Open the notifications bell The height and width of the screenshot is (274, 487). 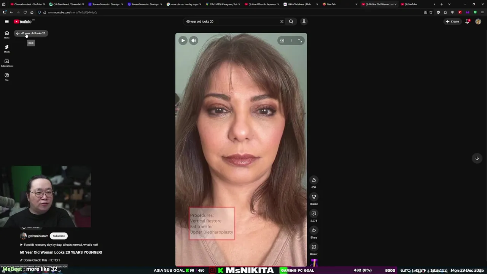click(468, 22)
